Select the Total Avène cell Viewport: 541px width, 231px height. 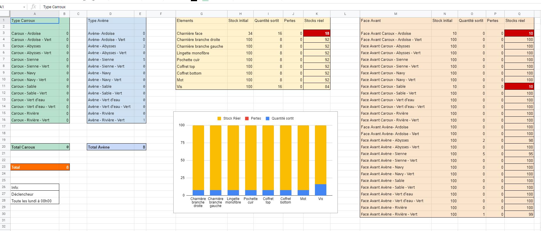coord(110,147)
